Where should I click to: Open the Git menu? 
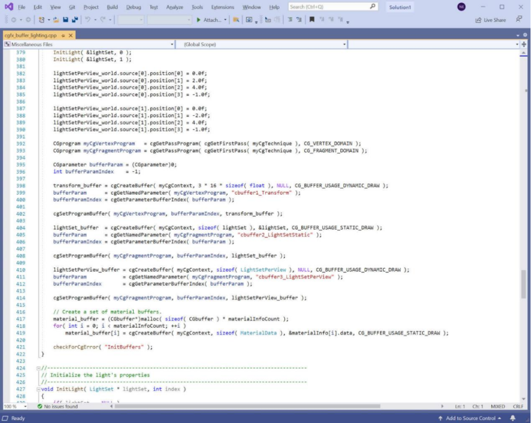pos(72,7)
